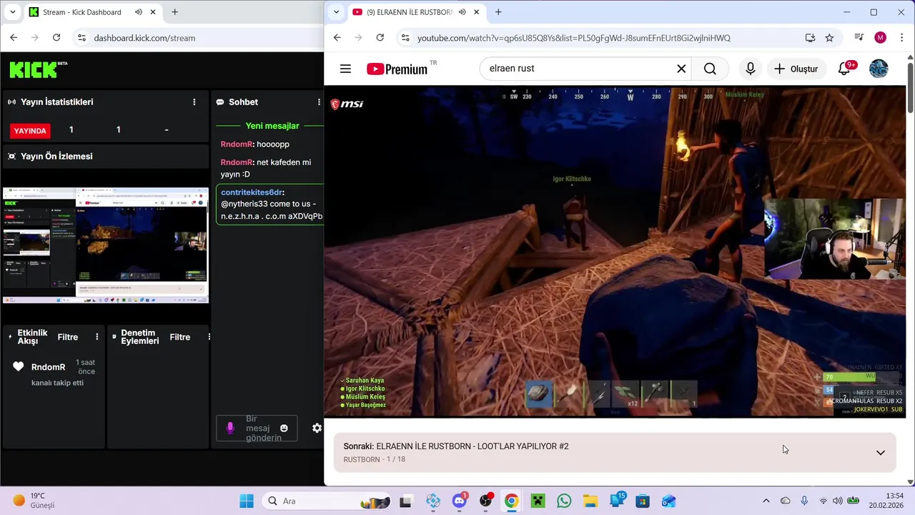Open the chat emoji picker
The height and width of the screenshot is (515, 915).
[x=284, y=428]
